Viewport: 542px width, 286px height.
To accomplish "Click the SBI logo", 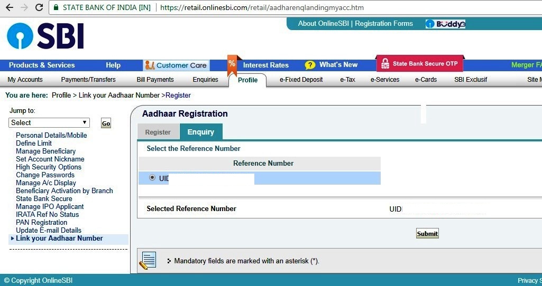I will (x=45, y=36).
